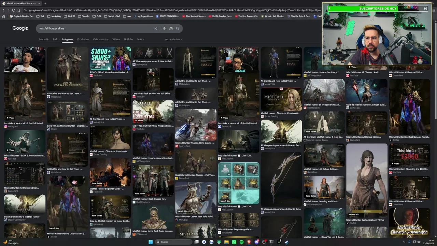
Task: Clear the Google search box text
Action: (156, 29)
